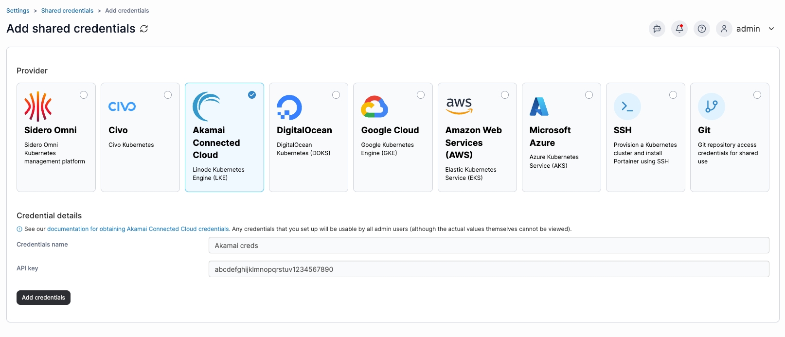The height and width of the screenshot is (337, 785).
Task: Click the help question mark icon
Action: pyautogui.click(x=701, y=29)
